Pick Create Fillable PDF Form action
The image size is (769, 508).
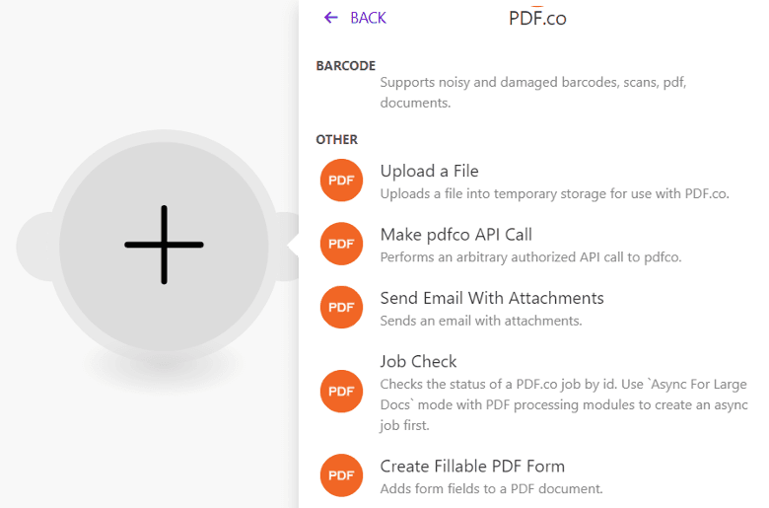point(472,466)
